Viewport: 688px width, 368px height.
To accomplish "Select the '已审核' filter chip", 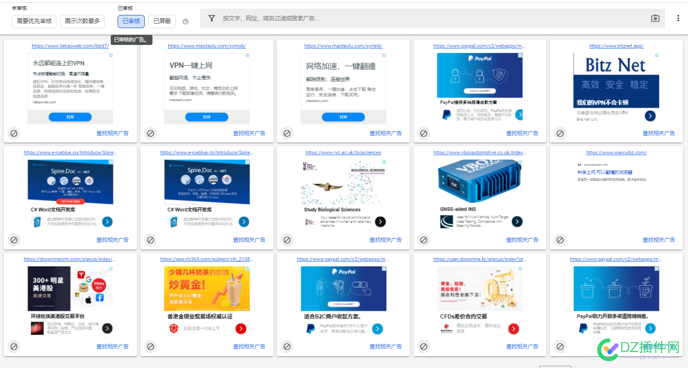I will [131, 21].
